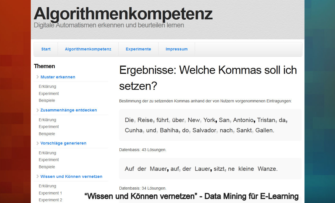Open the Muster erkennen topic link
335x203 pixels.
[58, 77]
